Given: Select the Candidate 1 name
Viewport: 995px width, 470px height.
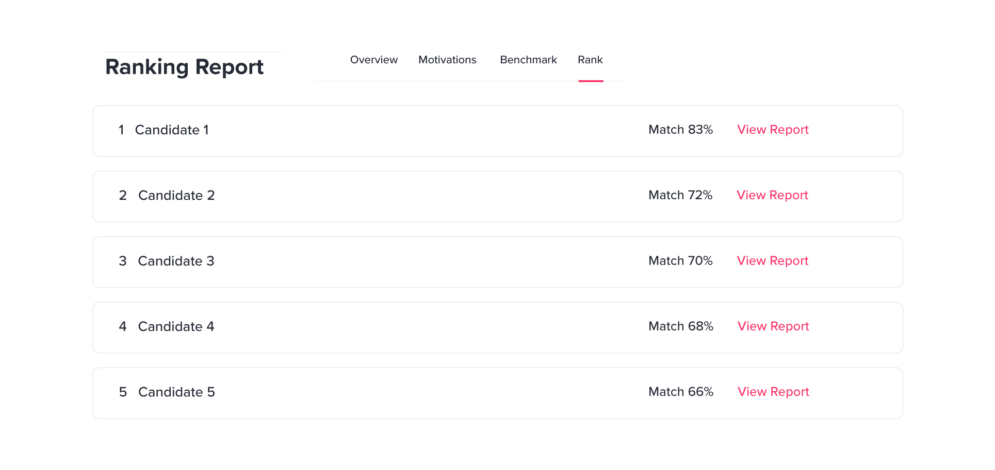Looking at the screenshot, I should [x=172, y=130].
